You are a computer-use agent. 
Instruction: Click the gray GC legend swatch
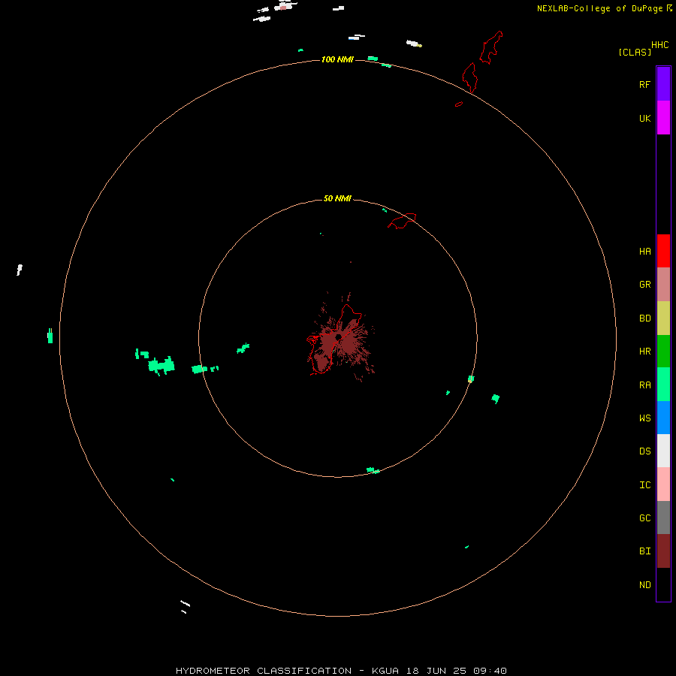pos(663,518)
